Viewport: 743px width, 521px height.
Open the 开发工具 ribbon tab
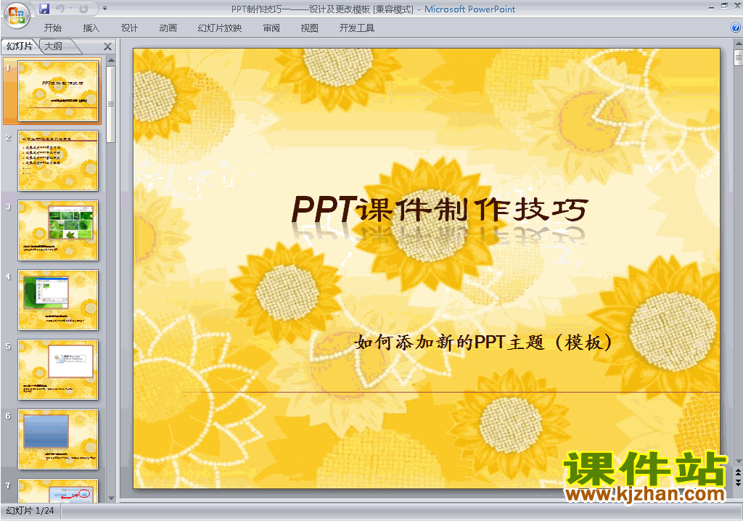tap(357, 28)
